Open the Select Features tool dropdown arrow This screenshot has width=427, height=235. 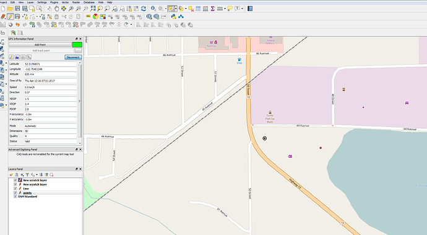(176, 9)
